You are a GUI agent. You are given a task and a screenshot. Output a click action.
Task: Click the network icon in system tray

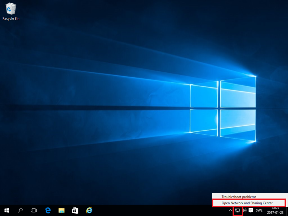click(238, 210)
